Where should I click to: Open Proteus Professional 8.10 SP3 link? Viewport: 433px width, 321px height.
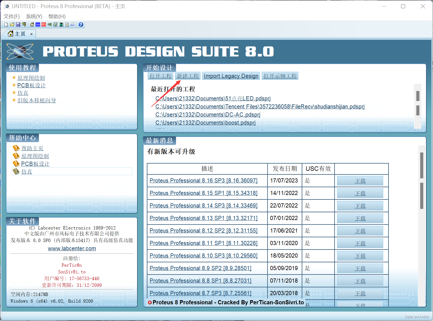(x=204, y=256)
